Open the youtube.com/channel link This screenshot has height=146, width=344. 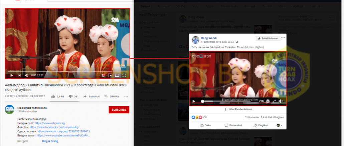63,135
